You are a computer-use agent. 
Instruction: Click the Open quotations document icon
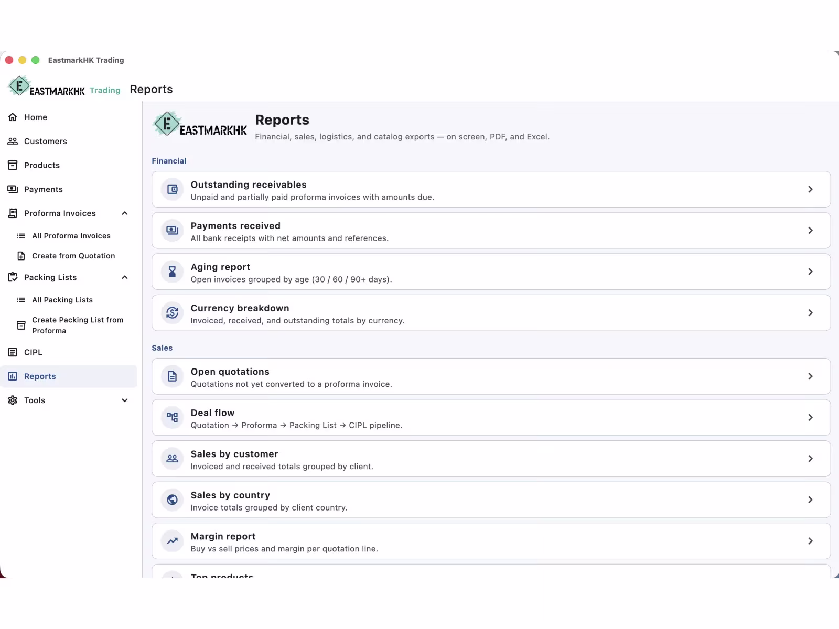[x=172, y=376]
